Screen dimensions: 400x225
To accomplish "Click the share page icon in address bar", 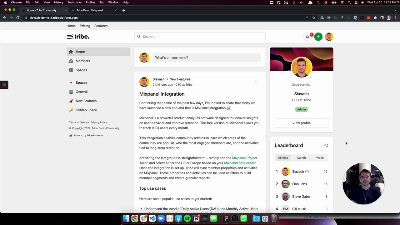I will coord(307,18).
